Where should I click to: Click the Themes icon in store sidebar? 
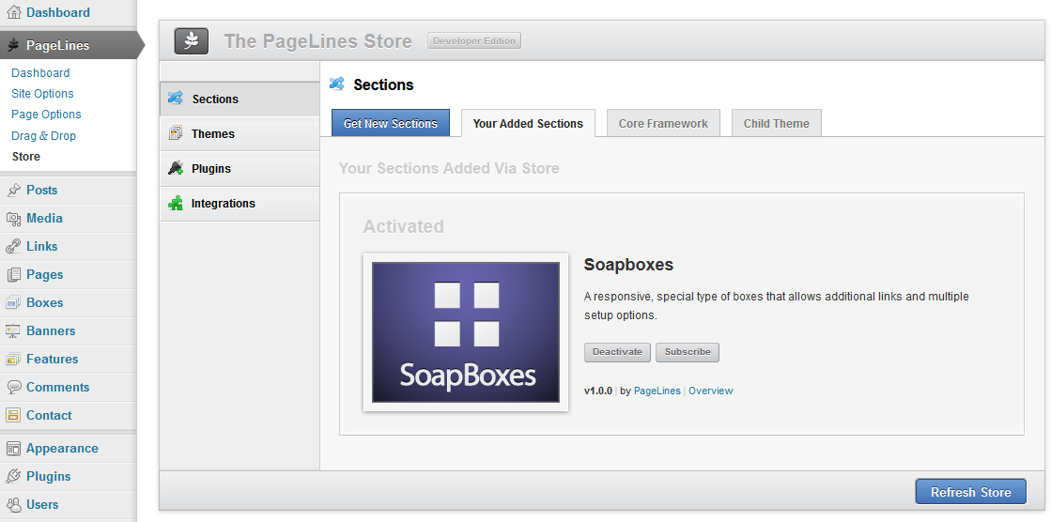click(x=175, y=133)
